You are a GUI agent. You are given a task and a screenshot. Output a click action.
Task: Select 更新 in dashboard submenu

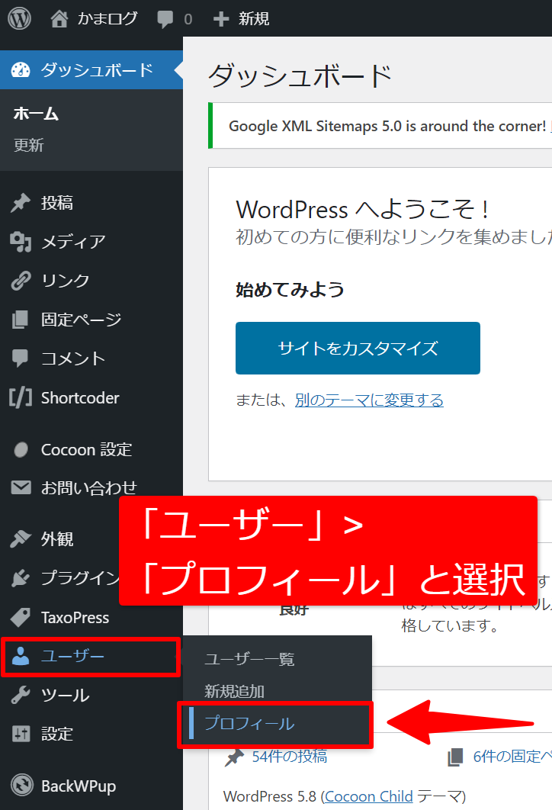(28, 145)
